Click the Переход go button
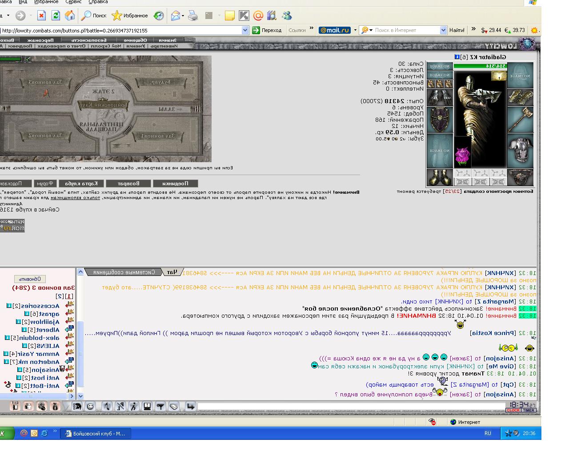 tap(267, 30)
